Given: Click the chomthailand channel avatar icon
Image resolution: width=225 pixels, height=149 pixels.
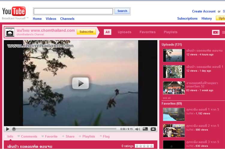Looking at the screenshot, I should coord(10,32).
